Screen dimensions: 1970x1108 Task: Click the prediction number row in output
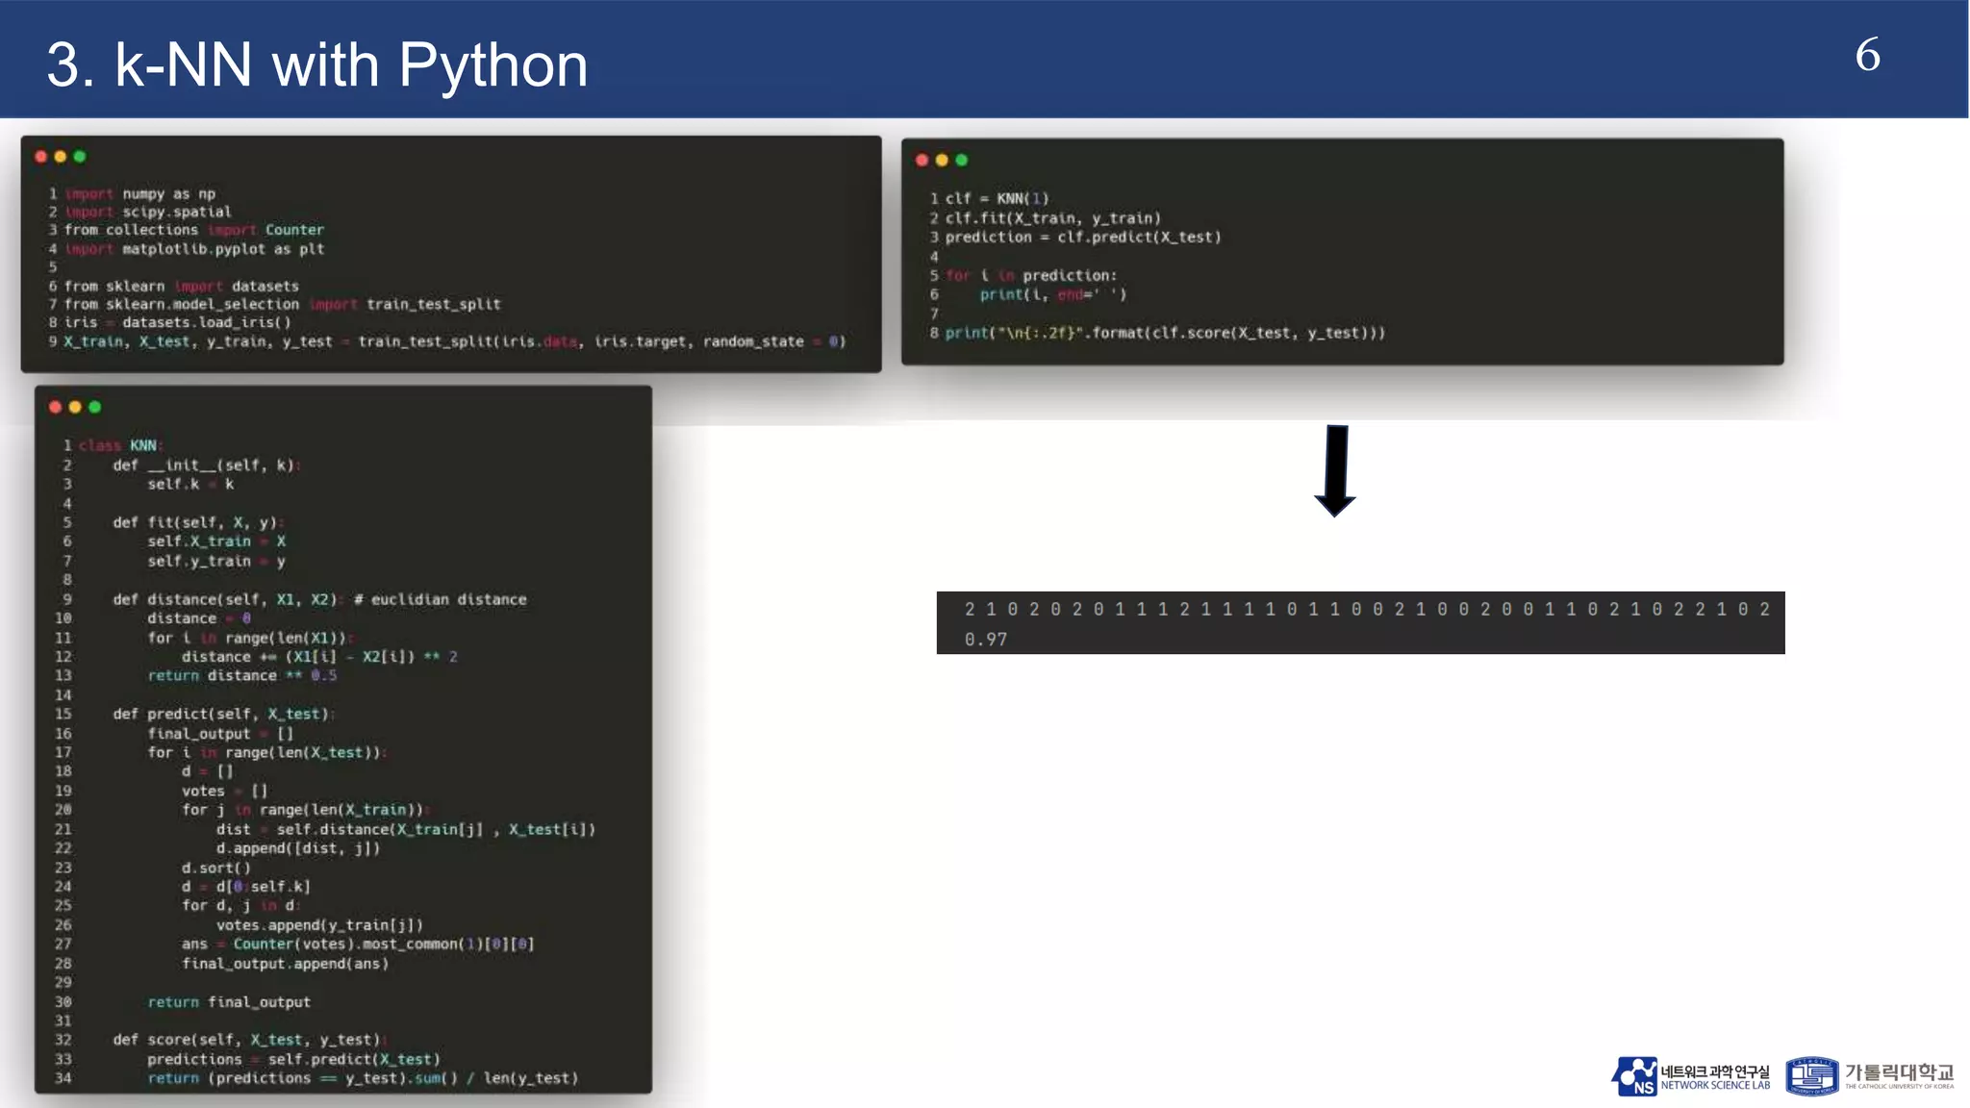pyautogui.click(x=1366, y=610)
